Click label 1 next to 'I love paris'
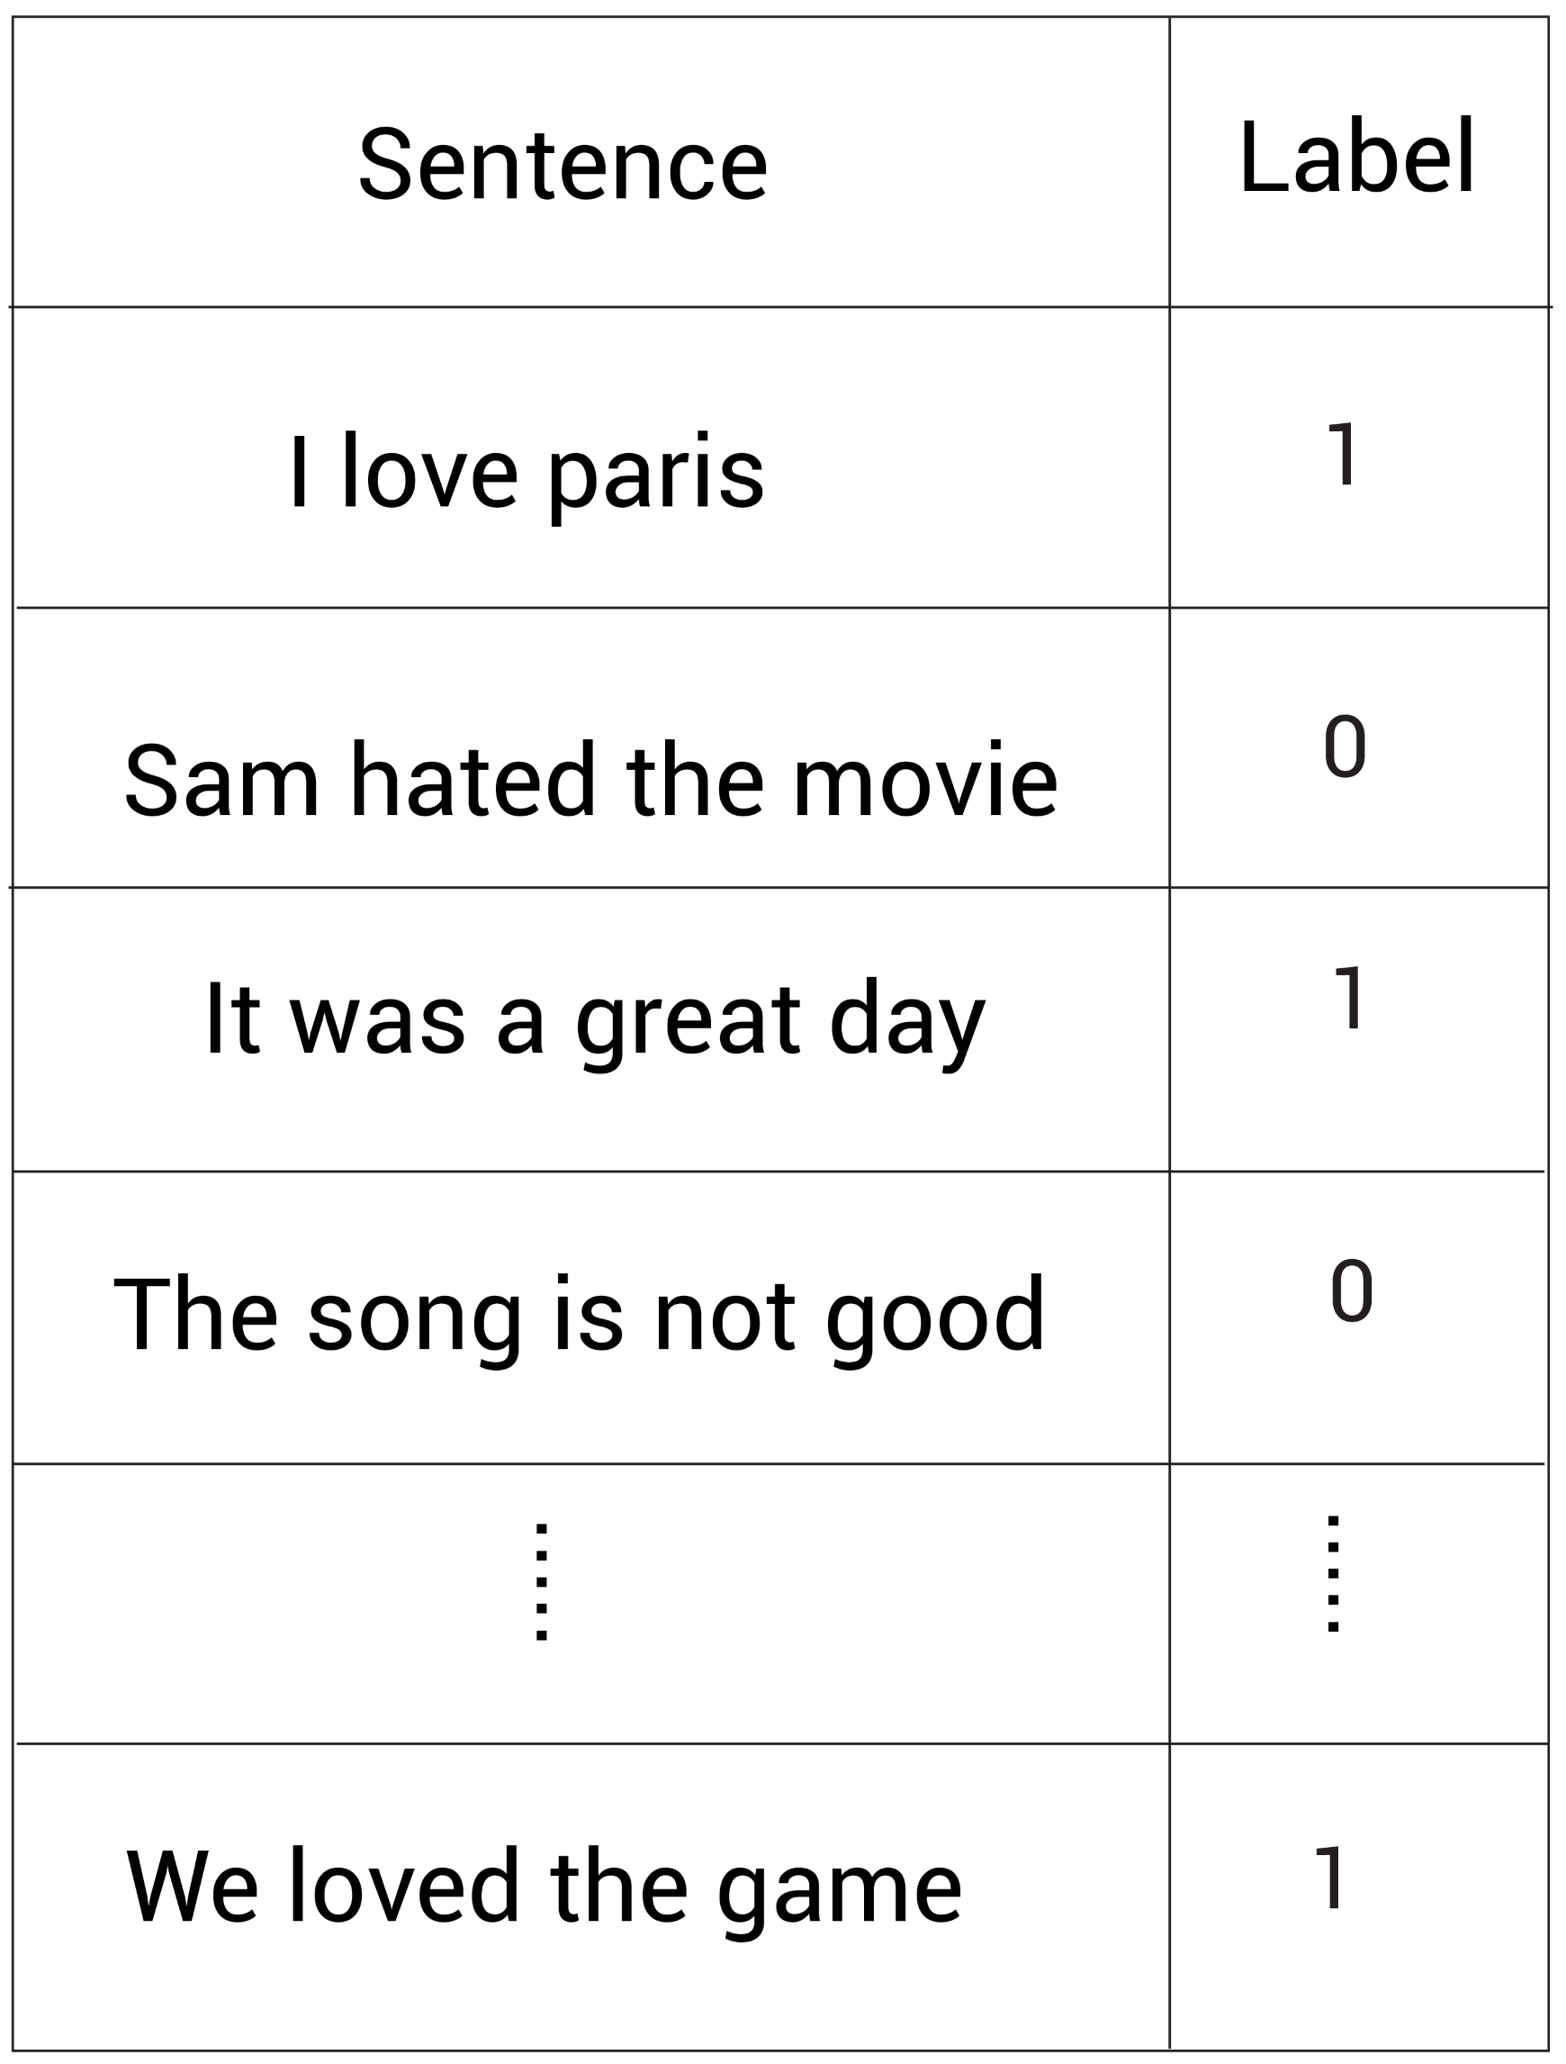 (1344, 455)
